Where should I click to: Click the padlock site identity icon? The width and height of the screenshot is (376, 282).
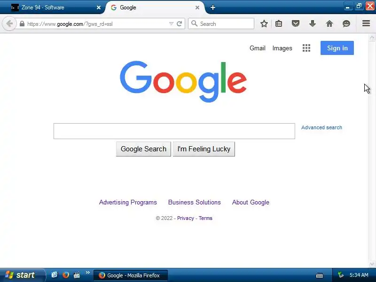point(22,24)
